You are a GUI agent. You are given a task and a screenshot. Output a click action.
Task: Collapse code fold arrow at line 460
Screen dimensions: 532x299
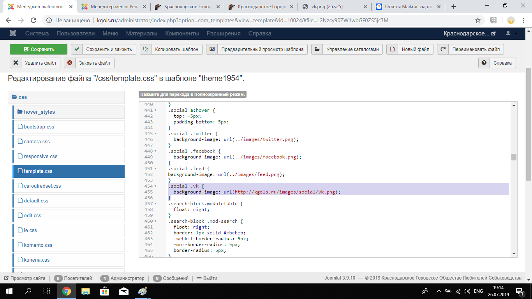[155, 222]
